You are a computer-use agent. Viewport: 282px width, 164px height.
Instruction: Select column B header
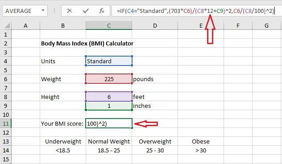click(x=63, y=26)
